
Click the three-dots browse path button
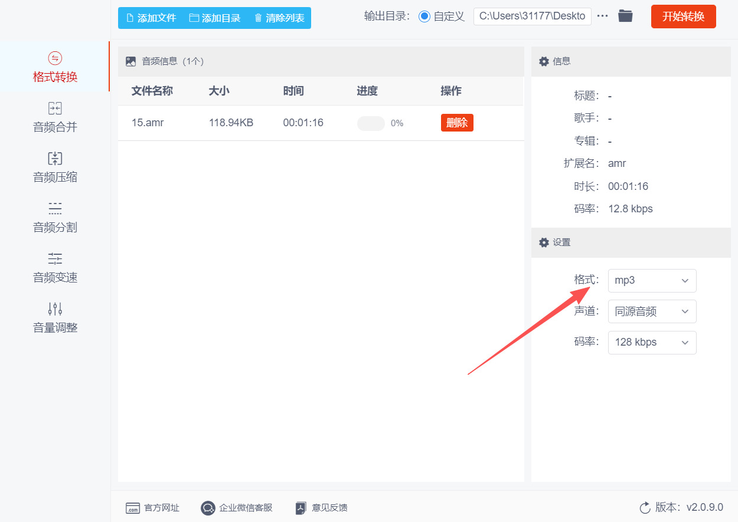(602, 17)
